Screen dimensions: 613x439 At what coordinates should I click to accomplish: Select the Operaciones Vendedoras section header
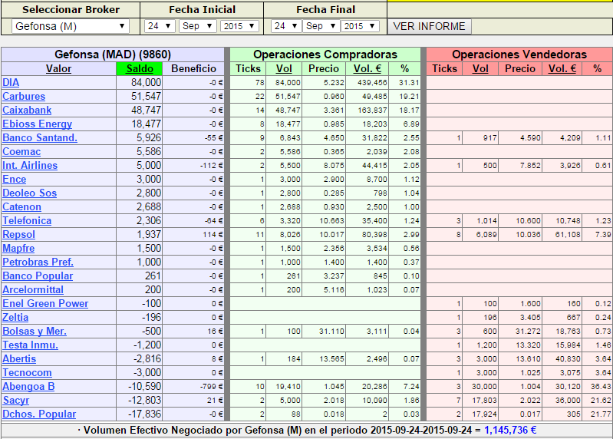coord(519,54)
